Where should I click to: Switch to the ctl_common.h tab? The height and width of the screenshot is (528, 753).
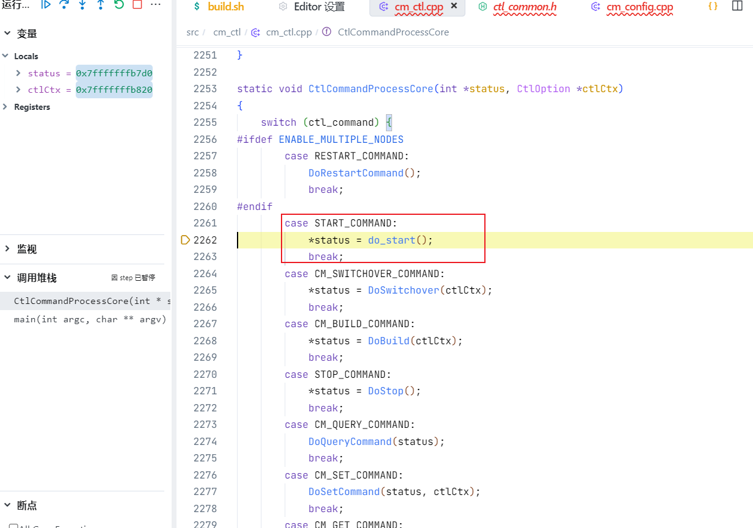pos(524,7)
